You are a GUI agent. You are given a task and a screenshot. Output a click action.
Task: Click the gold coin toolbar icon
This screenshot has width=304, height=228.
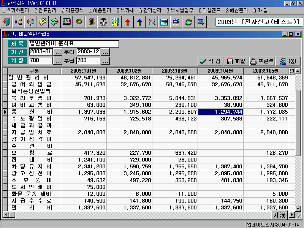[79, 22]
